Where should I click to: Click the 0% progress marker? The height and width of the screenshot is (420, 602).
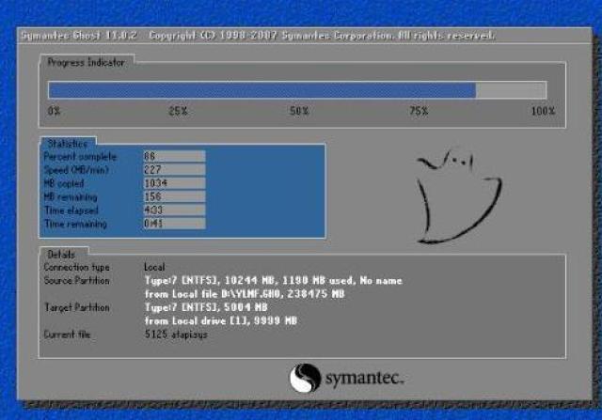click(55, 111)
